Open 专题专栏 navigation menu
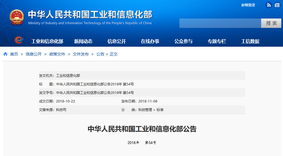Image resolution: width=283 pixels, height=156 pixels. pos(217,41)
